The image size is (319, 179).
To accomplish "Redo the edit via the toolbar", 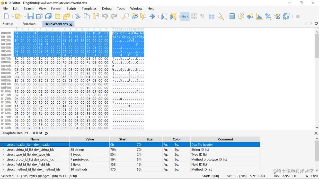I will (114, 16).
